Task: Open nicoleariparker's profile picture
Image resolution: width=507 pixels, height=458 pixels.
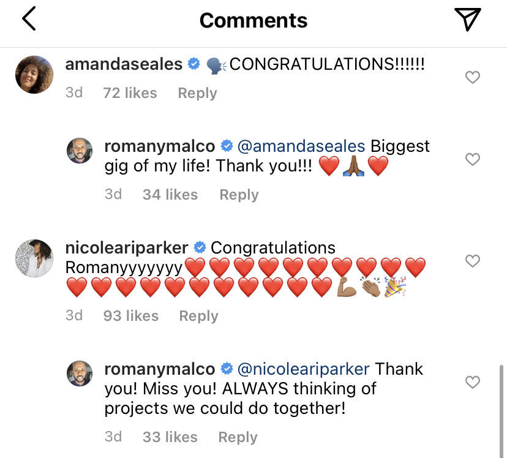Action: tap(34, 258)
